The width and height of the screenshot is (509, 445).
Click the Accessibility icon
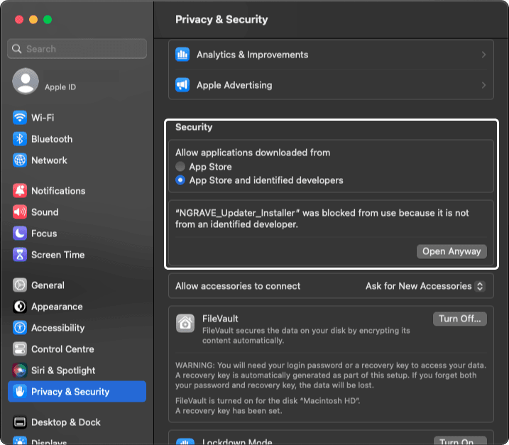pos(20,327)
